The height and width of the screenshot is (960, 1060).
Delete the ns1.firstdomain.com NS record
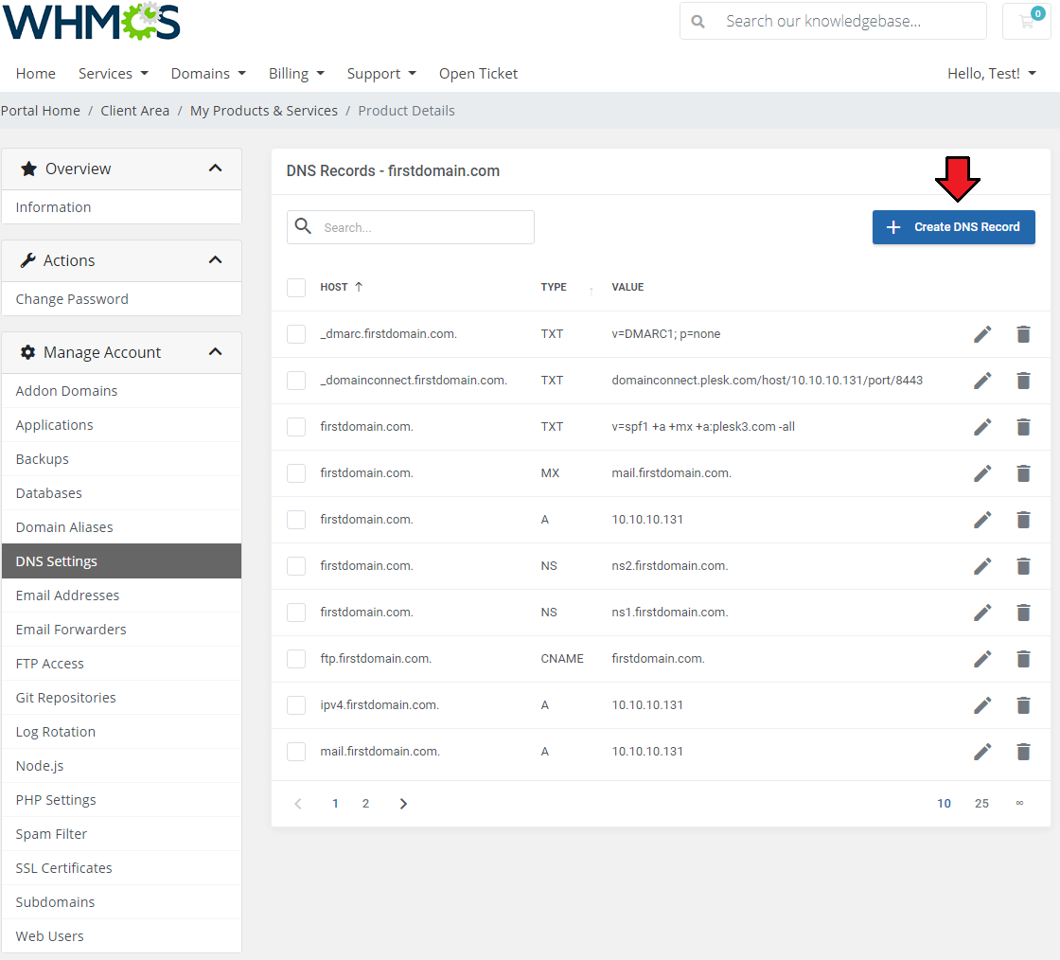[1023, 613]
